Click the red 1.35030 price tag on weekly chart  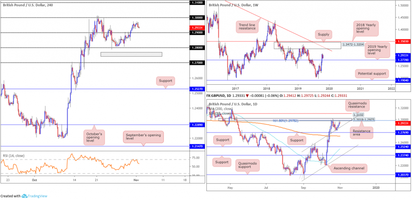(x=402, y=41)
